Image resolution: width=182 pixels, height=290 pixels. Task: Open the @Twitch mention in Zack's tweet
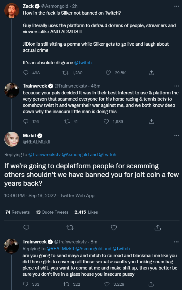click(83, 63)
